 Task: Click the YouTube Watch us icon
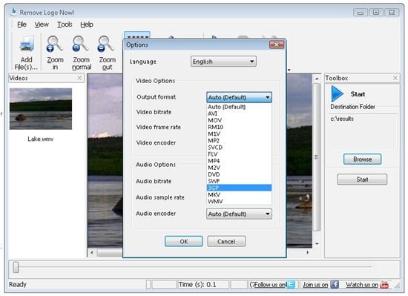coord(384,284)
